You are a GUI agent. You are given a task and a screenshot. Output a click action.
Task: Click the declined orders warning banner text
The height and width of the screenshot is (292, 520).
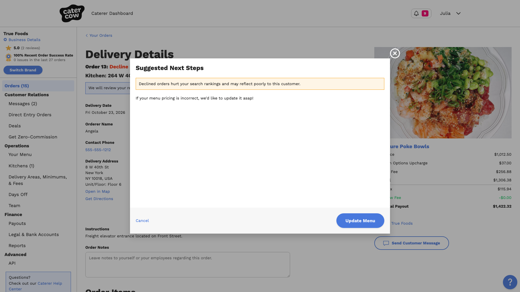pyautogui.click(x=220, y=84)
